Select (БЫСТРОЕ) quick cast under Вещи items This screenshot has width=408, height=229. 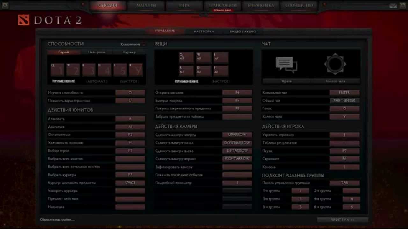point(221,81)
